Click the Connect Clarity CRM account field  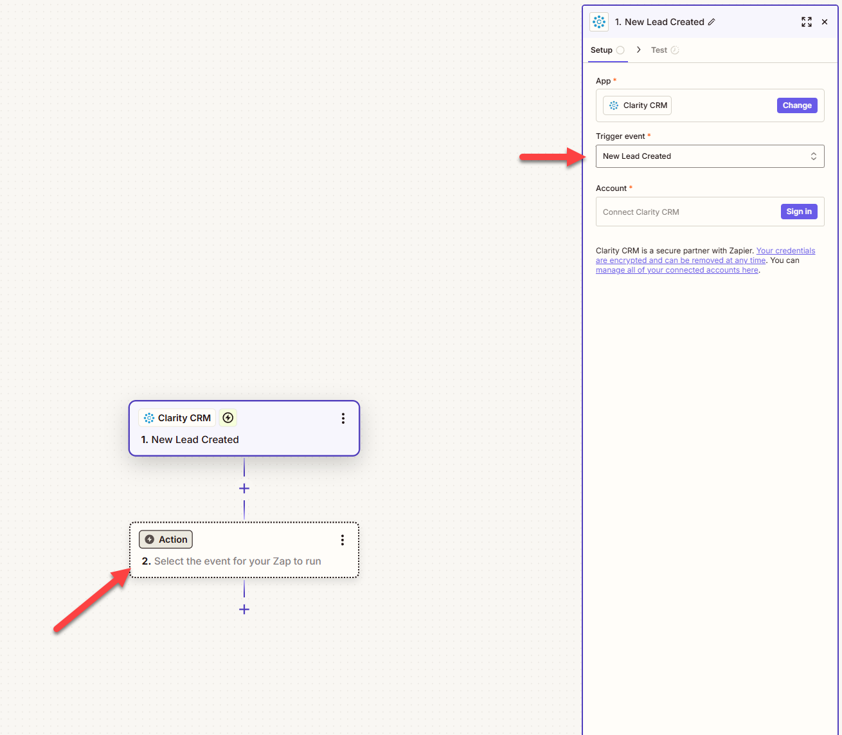(710, 212)
